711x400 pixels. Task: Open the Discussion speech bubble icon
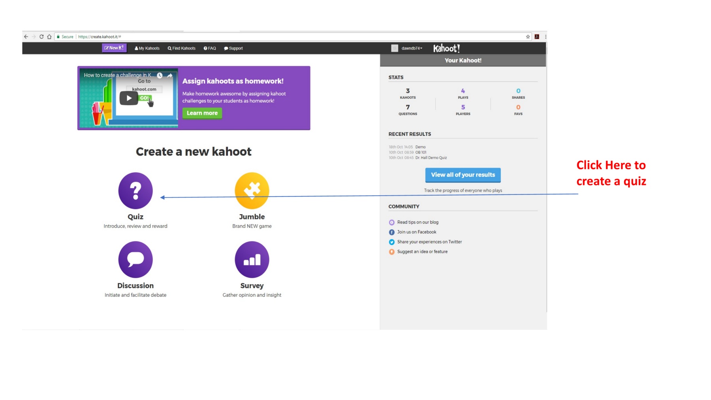[135, 259]
